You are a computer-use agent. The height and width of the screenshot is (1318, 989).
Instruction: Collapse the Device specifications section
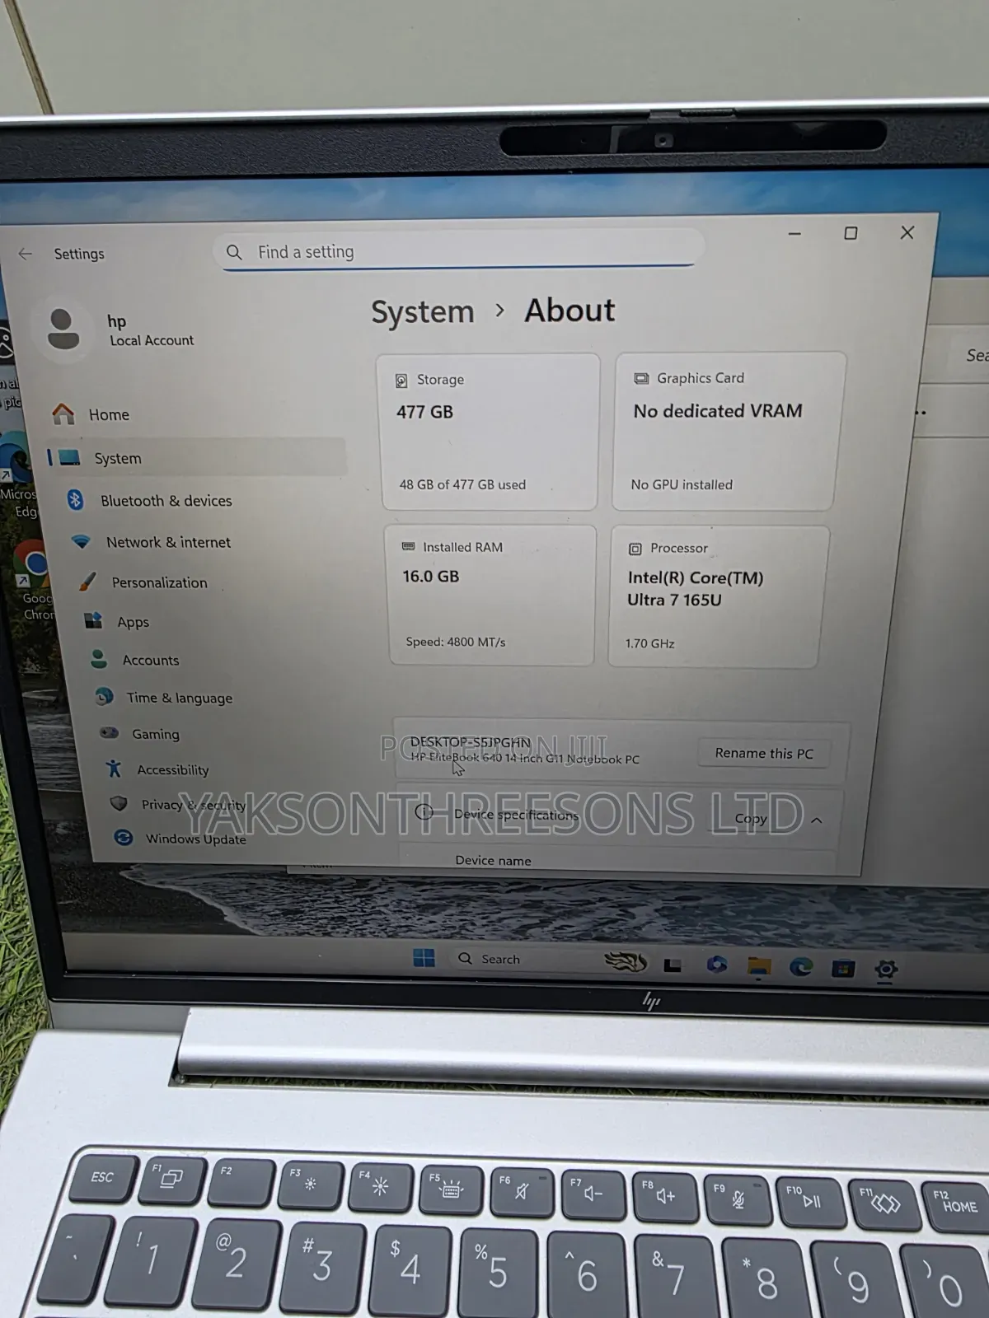817,820
